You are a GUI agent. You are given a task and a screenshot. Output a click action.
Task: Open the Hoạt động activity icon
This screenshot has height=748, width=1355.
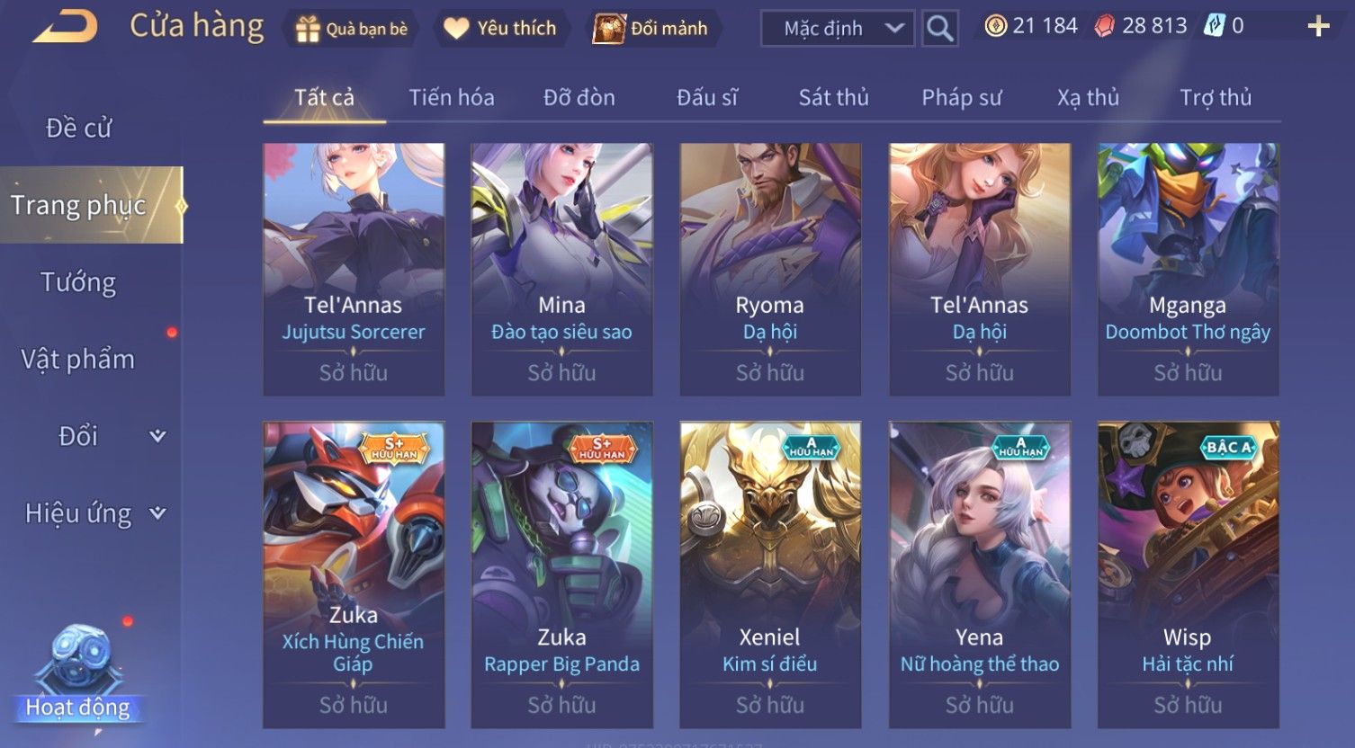[78, 676]
